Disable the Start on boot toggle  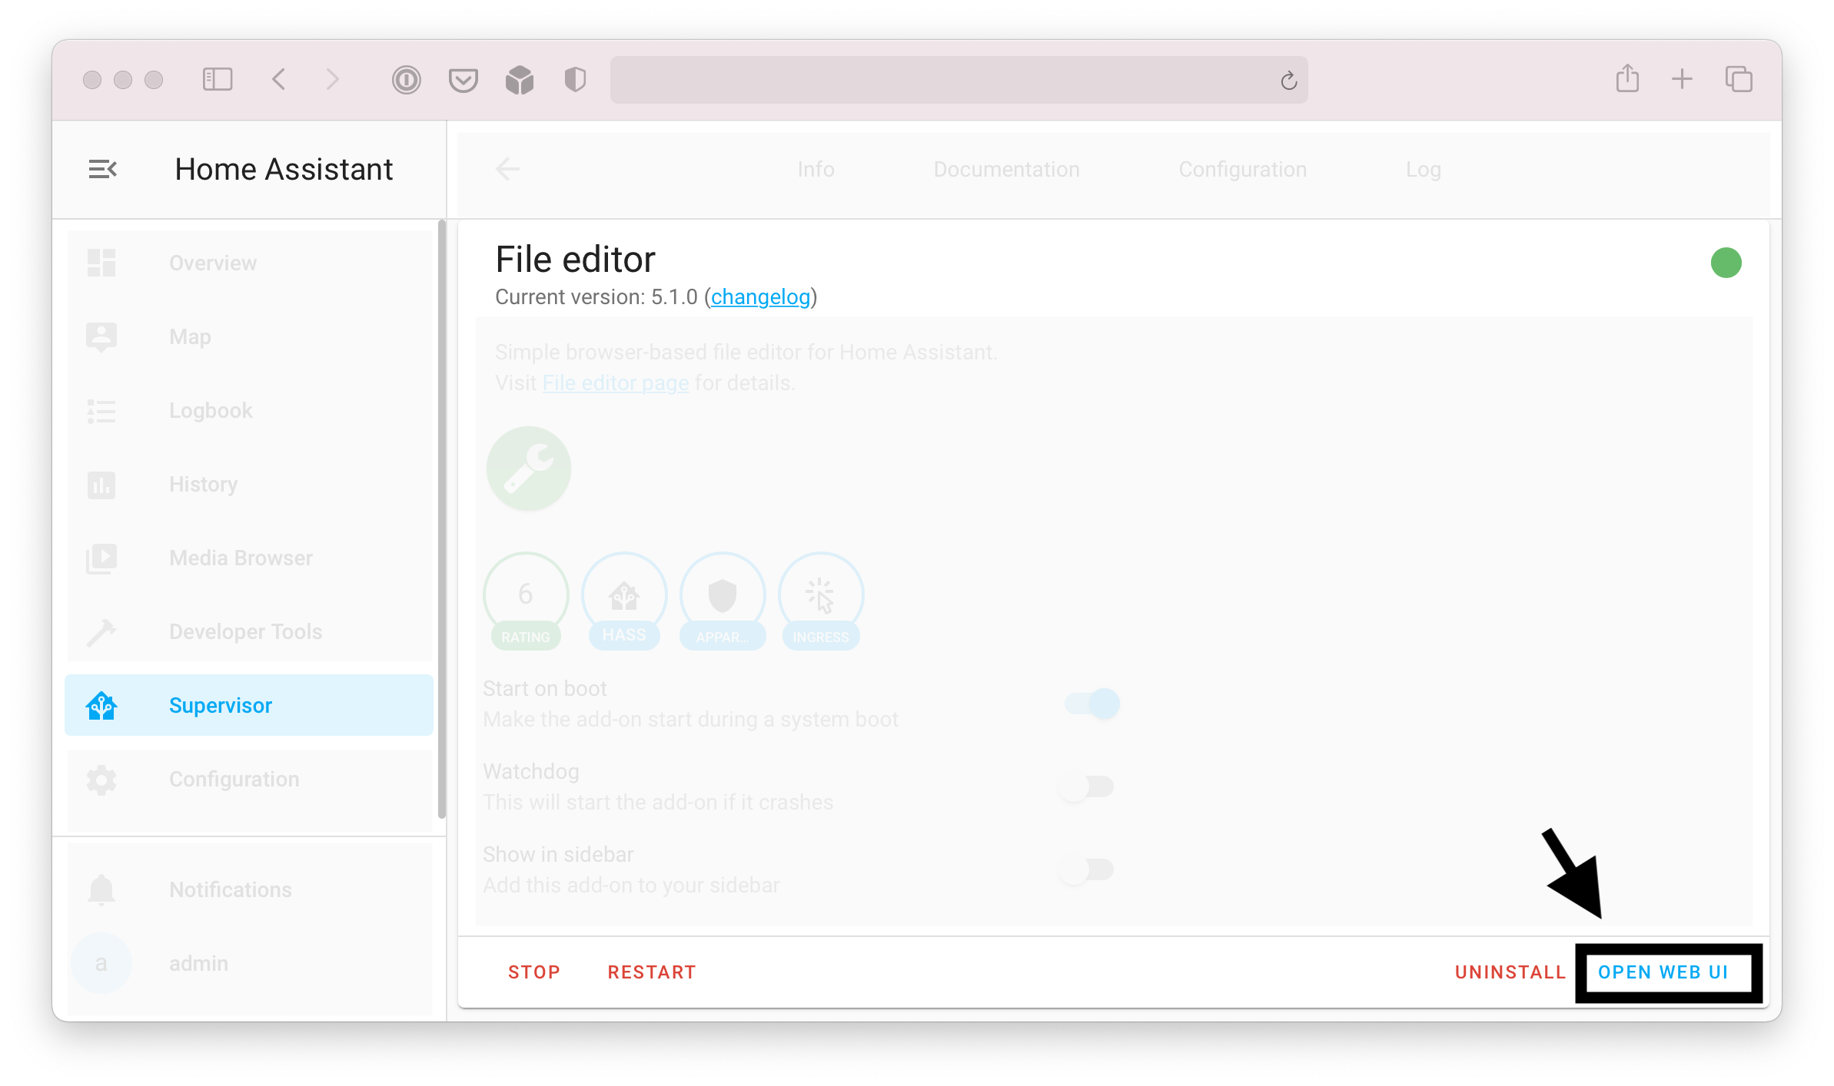(1092, 704)
